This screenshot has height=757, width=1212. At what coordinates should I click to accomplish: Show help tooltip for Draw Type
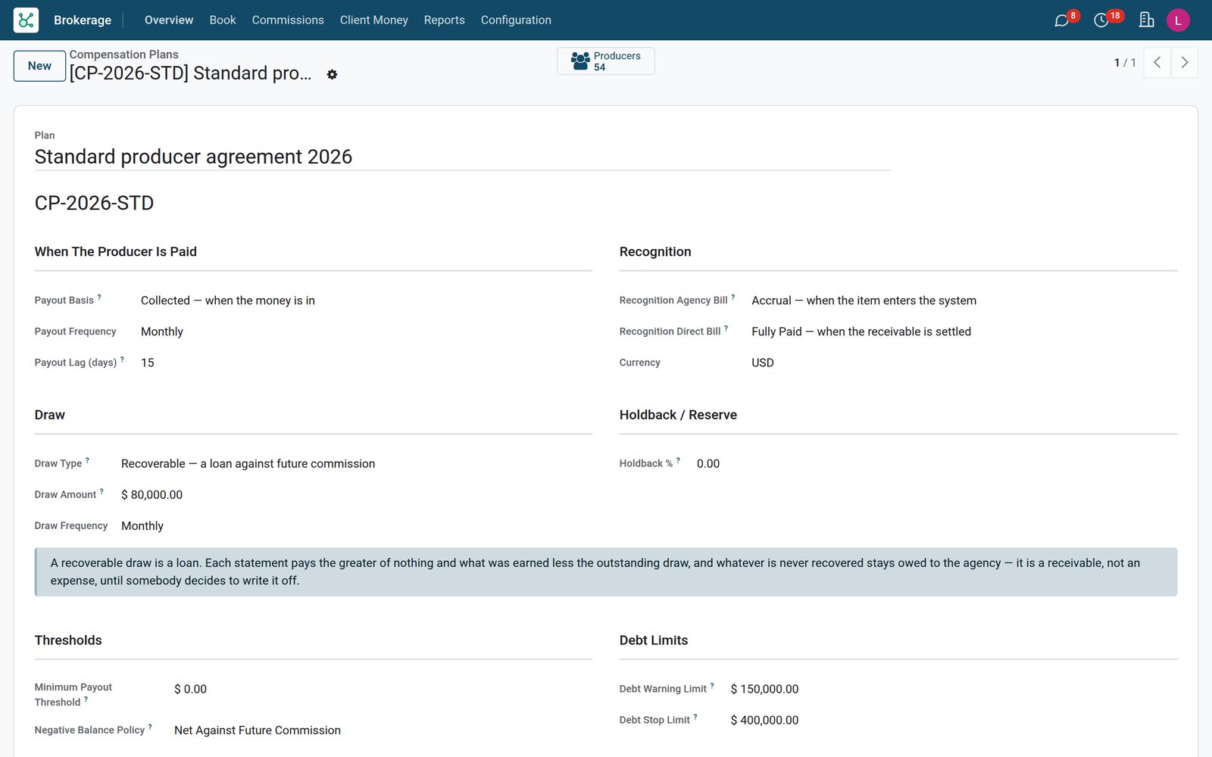(87, 460)
